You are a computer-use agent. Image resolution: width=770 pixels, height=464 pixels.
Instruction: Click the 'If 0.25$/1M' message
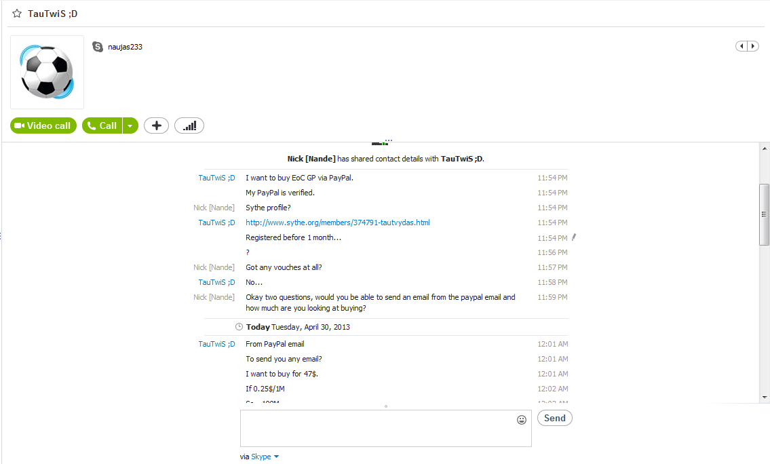pos(265,389)
